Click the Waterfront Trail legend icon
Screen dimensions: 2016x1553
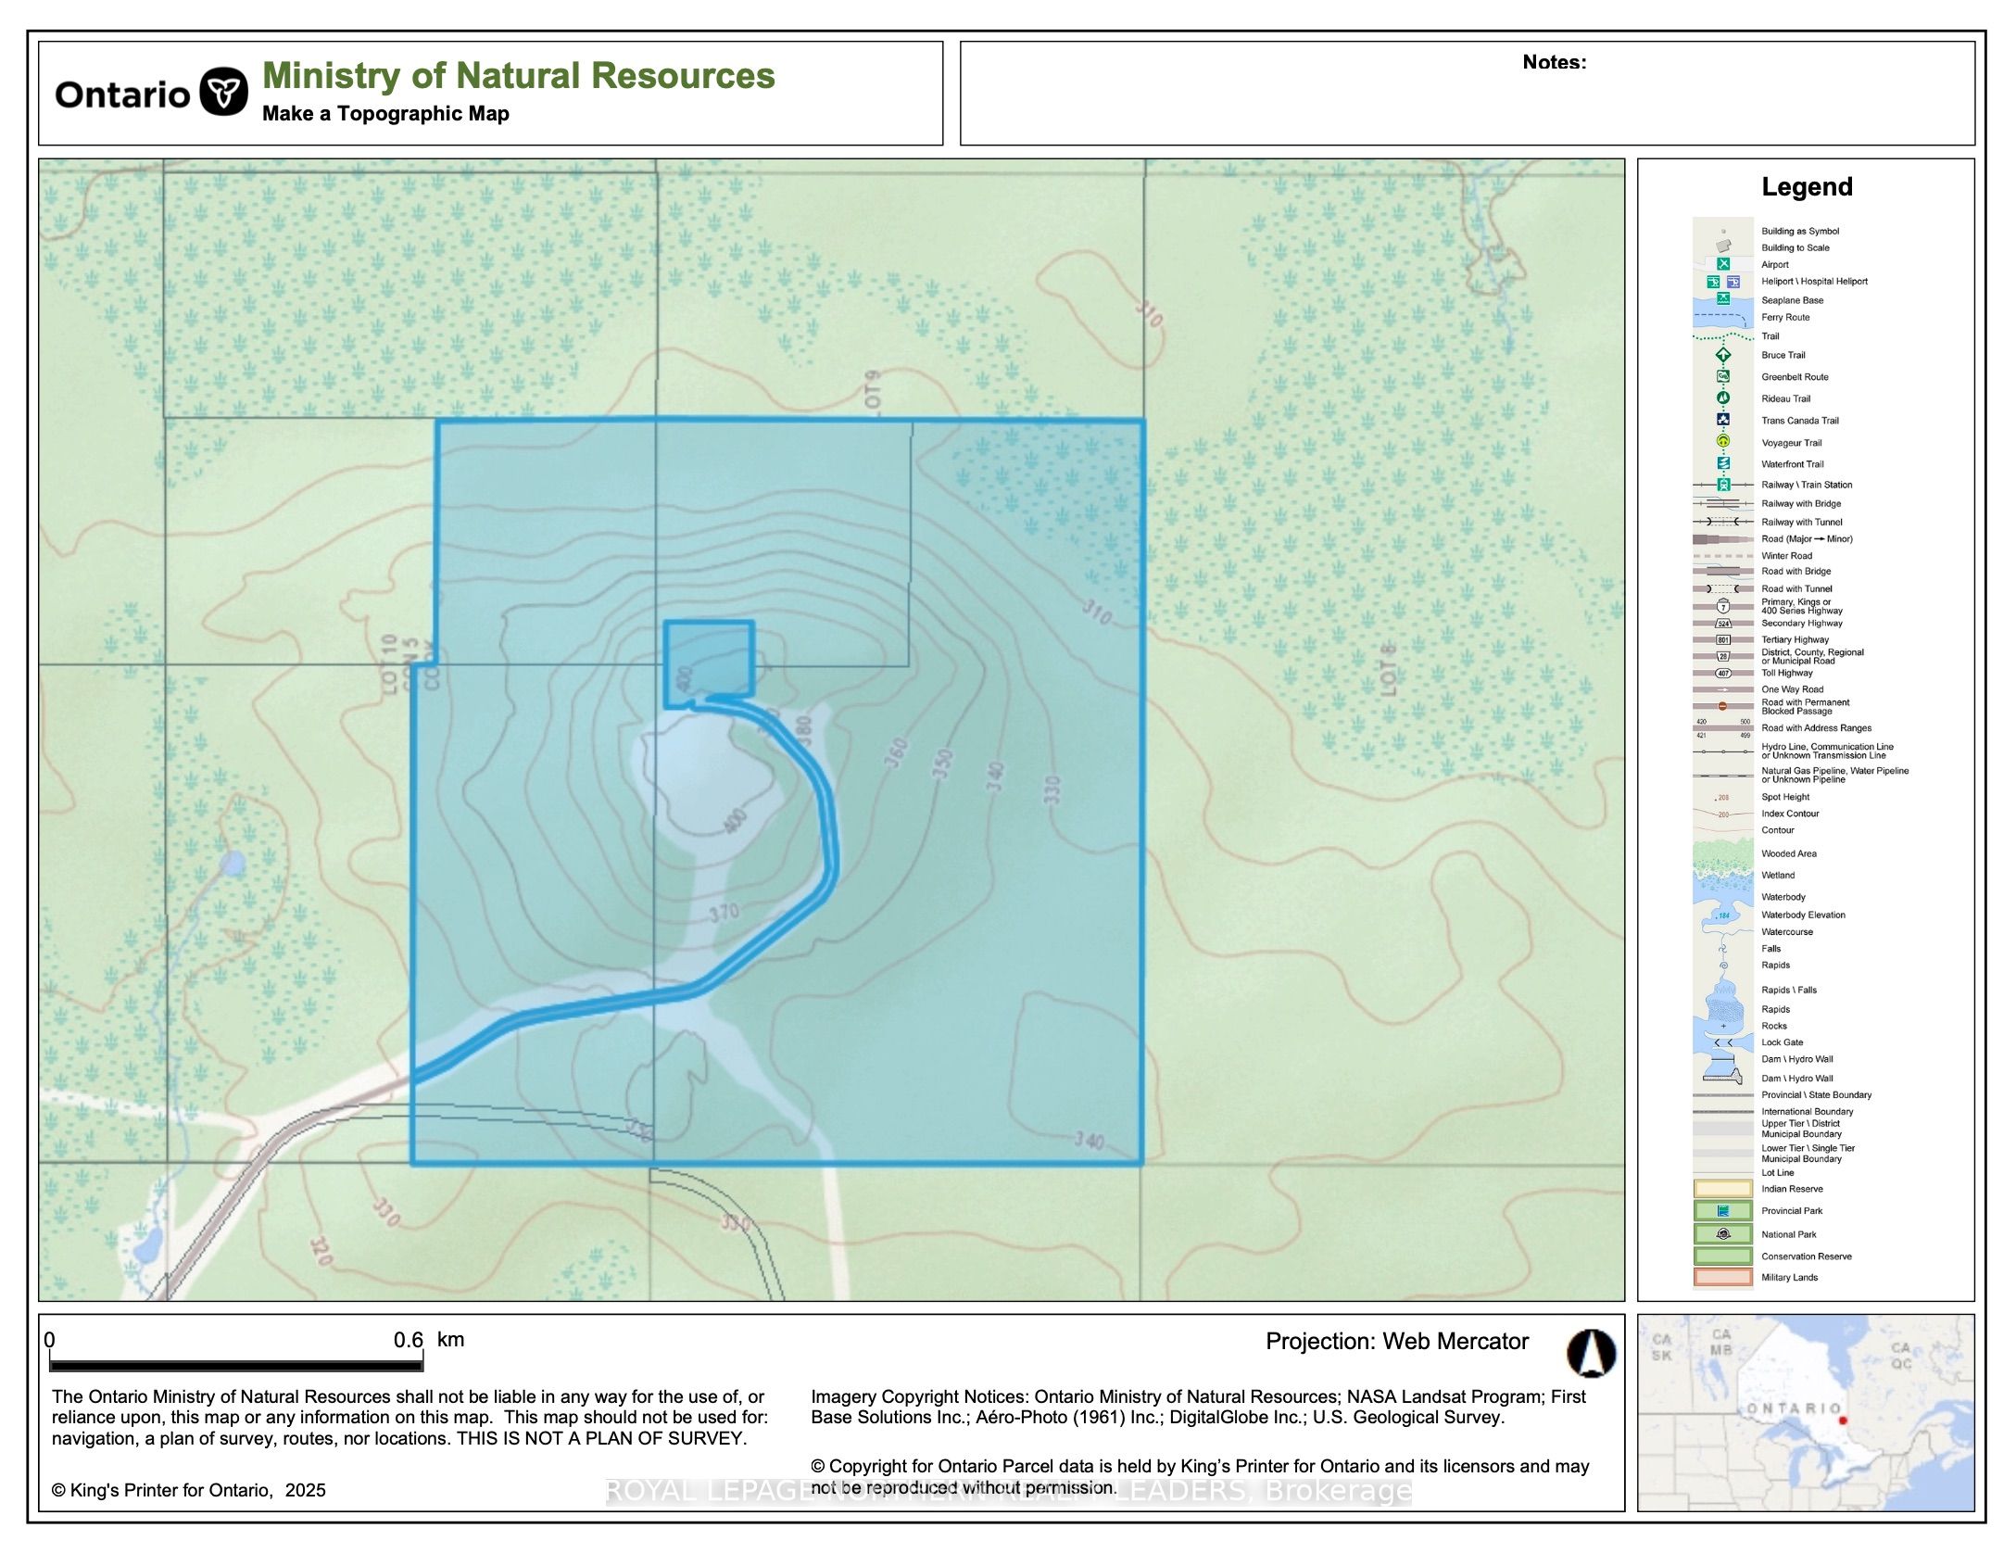click(x=1723, y=463)
